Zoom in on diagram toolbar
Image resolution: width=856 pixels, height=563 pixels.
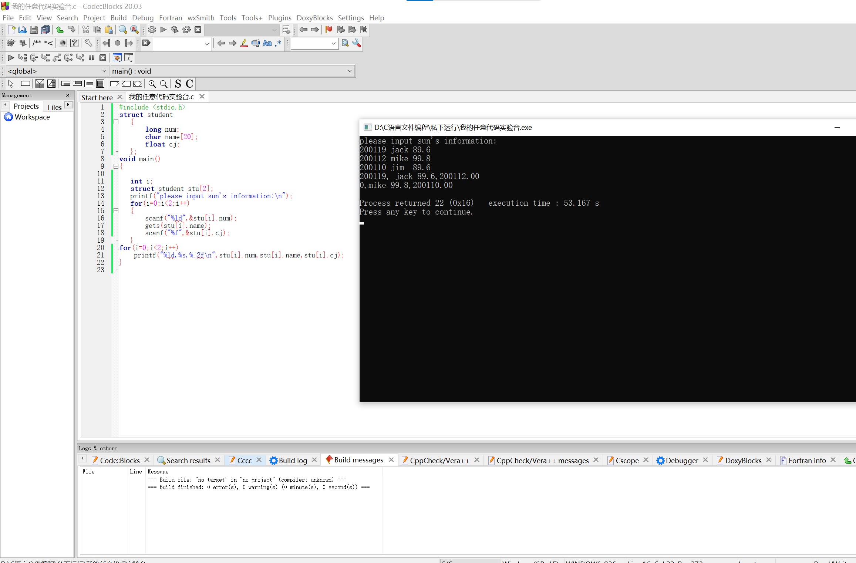(x=152, y=84)
